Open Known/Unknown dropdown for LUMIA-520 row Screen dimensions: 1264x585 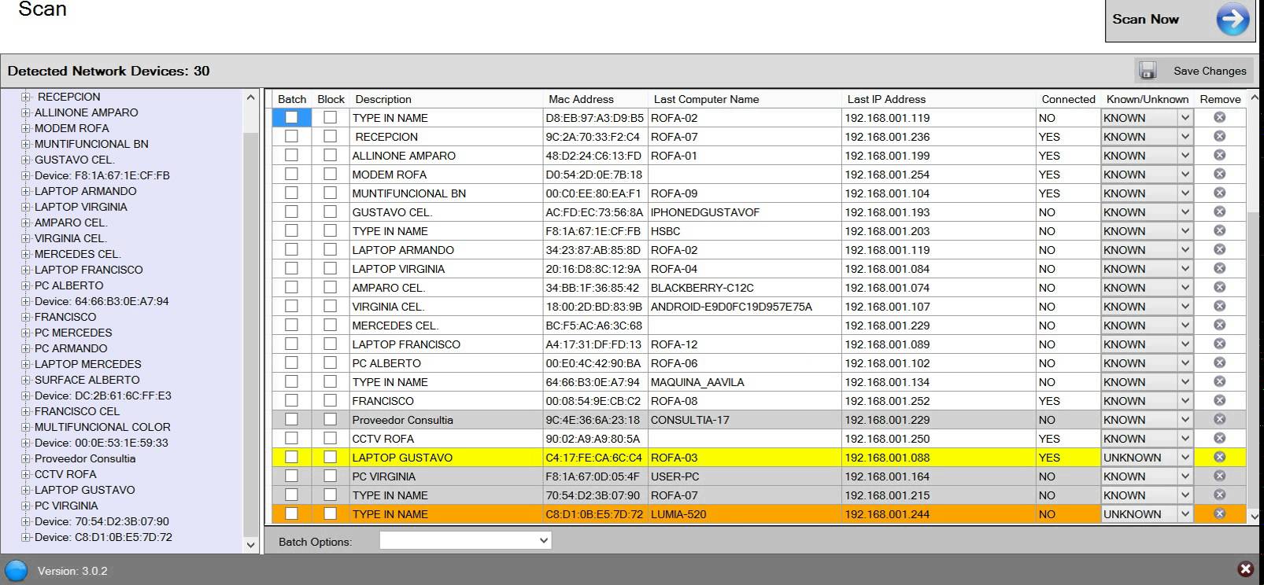[x=1185, y=514]
